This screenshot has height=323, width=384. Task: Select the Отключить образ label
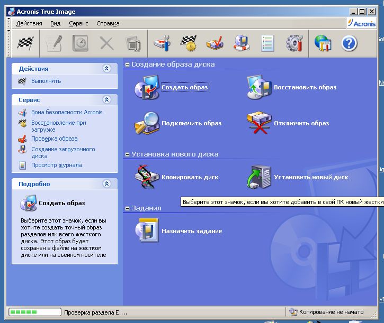[301, 123]
